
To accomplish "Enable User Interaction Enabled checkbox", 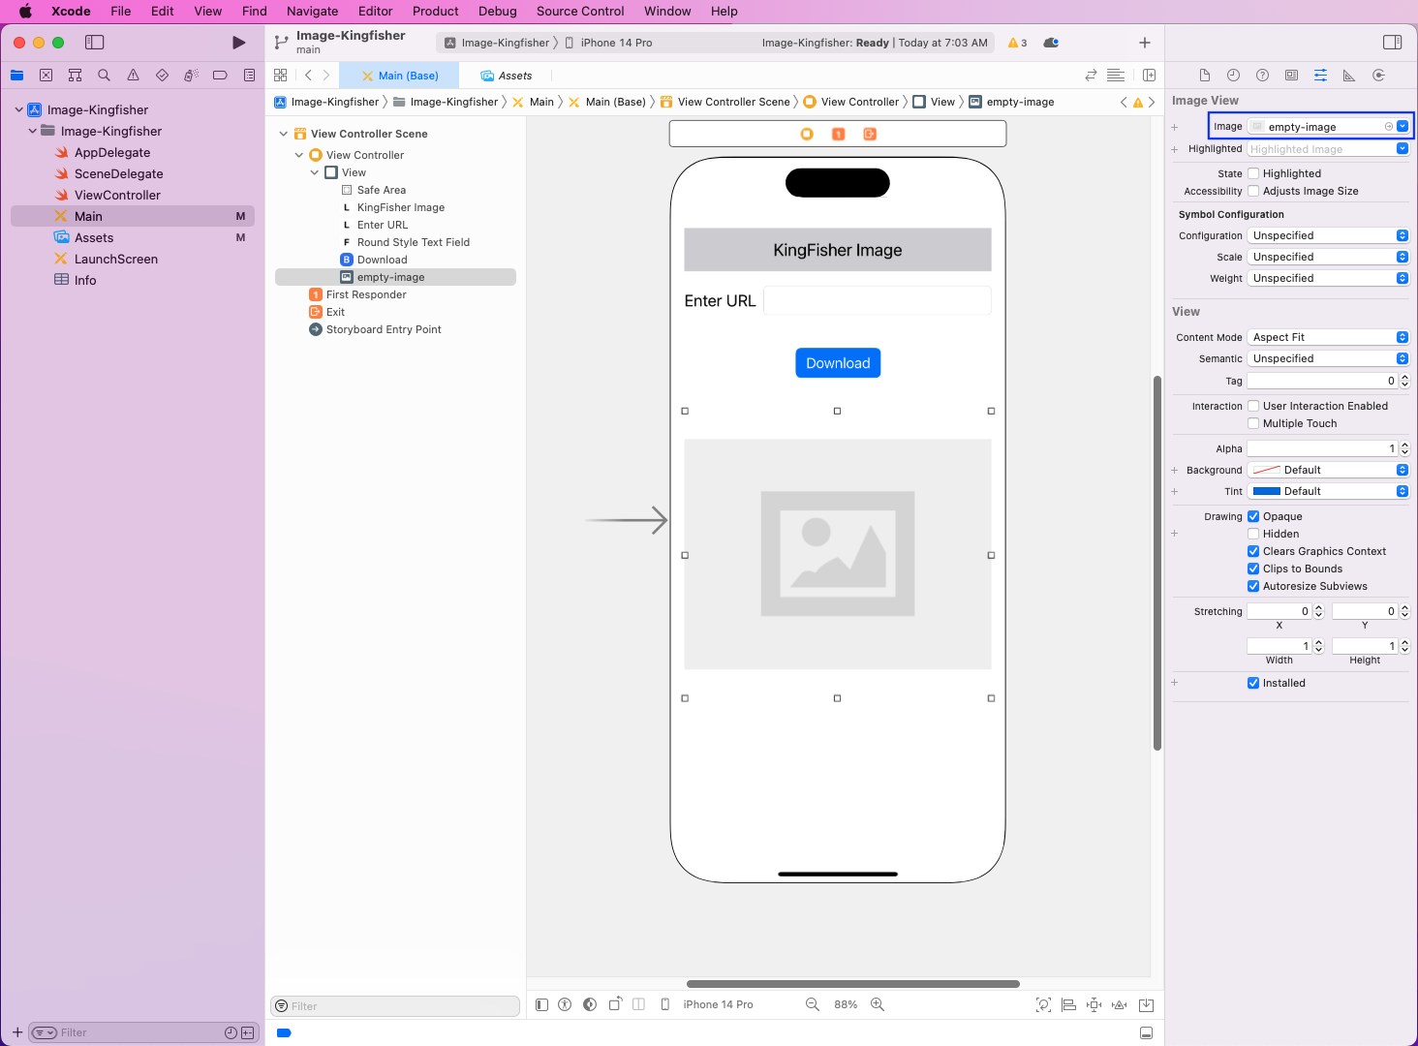I will tap(1253, 406).
